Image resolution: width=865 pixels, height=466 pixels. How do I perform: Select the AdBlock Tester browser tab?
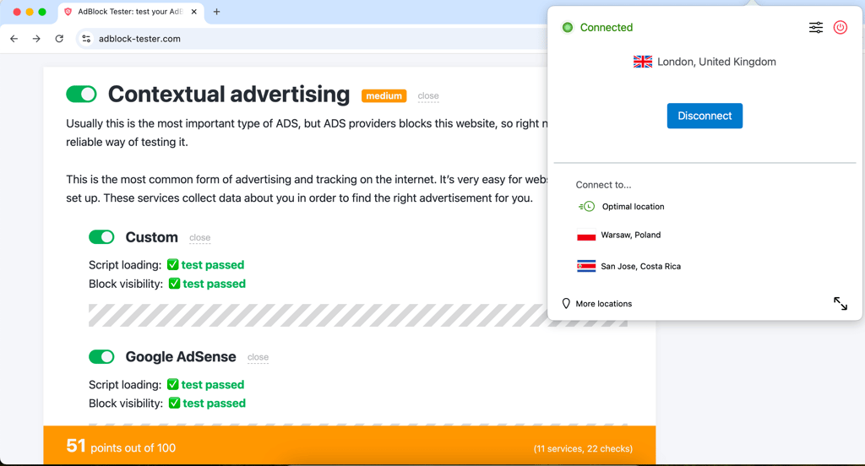click(131, 12)
